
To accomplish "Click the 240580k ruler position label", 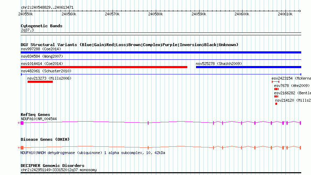I will [155, 14].
